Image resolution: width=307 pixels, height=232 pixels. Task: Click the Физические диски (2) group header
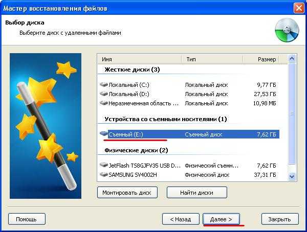[x=136, y=150]
